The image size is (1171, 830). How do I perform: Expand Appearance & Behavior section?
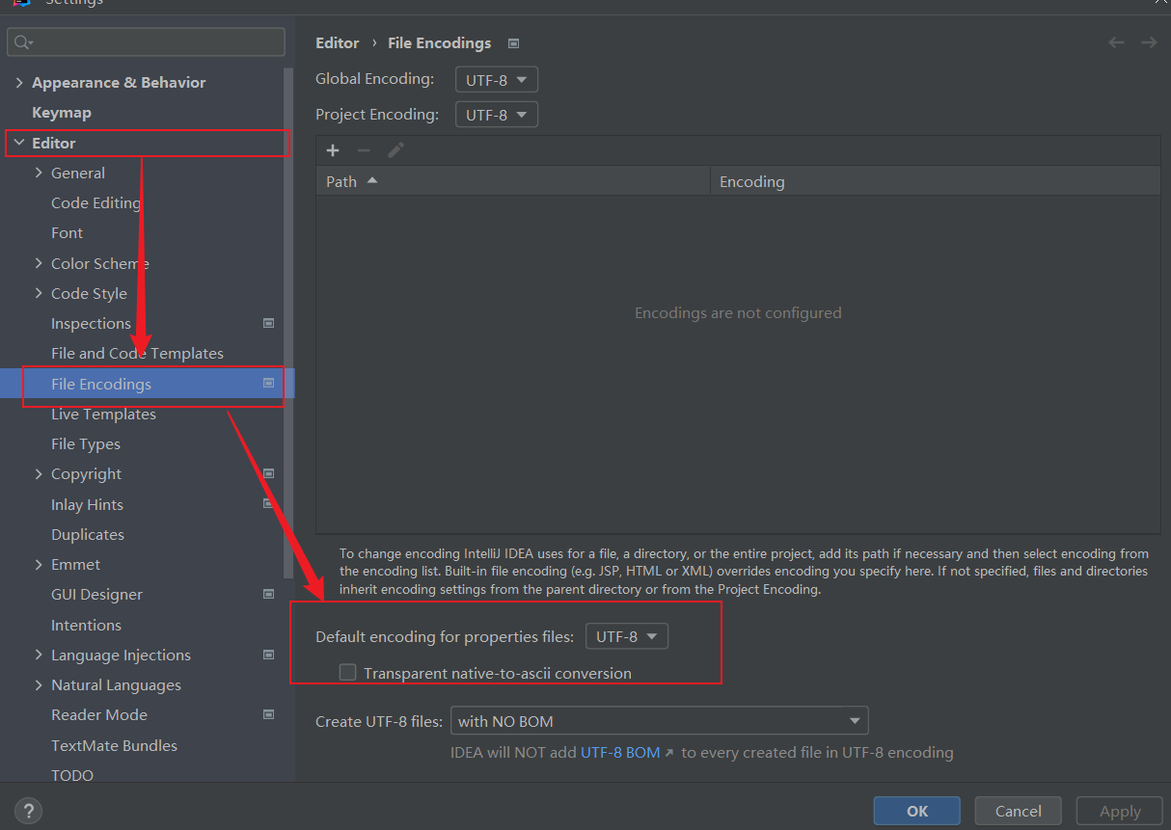coord(19,83)
